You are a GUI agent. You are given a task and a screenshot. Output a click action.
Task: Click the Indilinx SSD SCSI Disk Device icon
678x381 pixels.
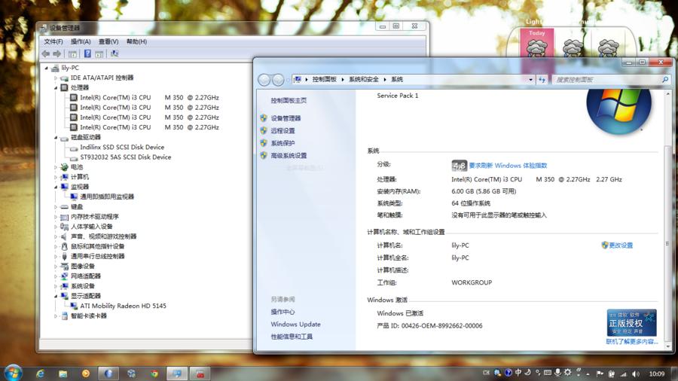click(x=74, y=148)
